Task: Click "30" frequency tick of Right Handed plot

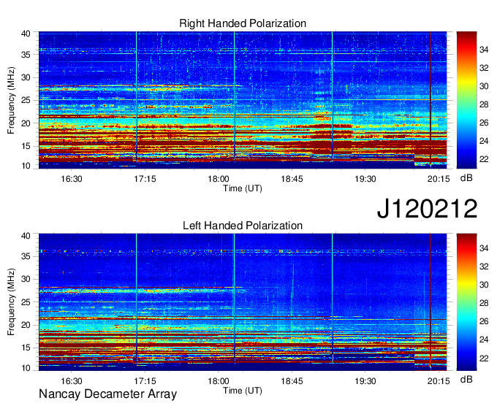Action: pyautogui.click(x=26, y=77)
